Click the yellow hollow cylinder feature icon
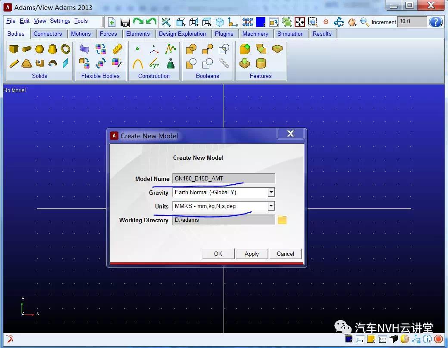 pyautogui.click(x=261, y=63)
